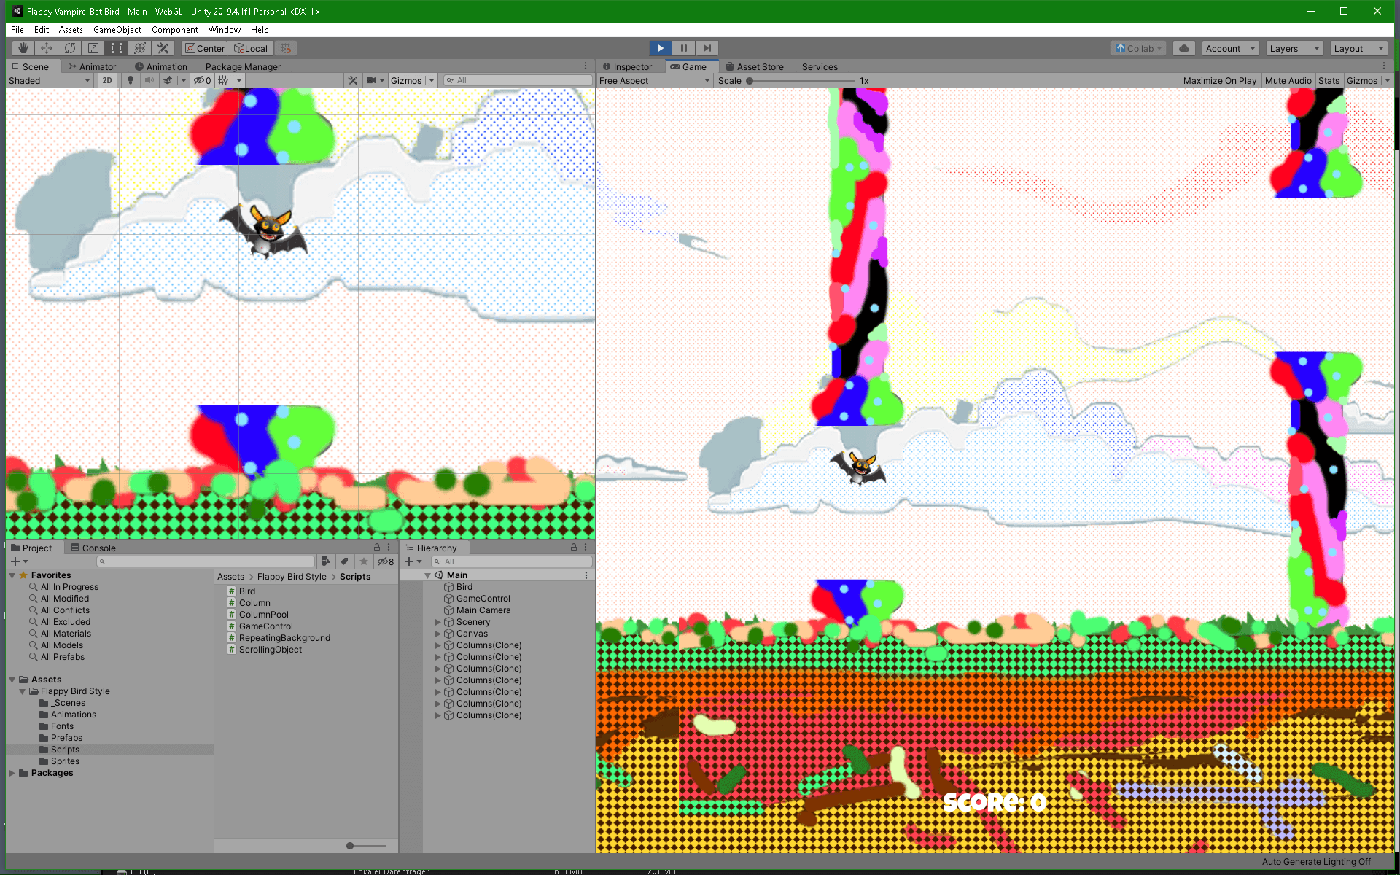Select the Move tool
Viewport: 1400px width, 875px height.
(x=47, y=48)
